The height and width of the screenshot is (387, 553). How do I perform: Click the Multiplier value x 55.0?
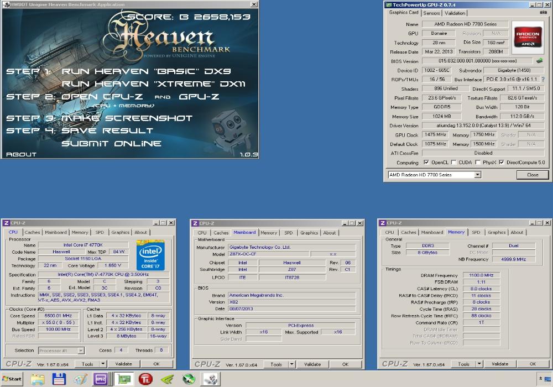[x=58, y=322]
